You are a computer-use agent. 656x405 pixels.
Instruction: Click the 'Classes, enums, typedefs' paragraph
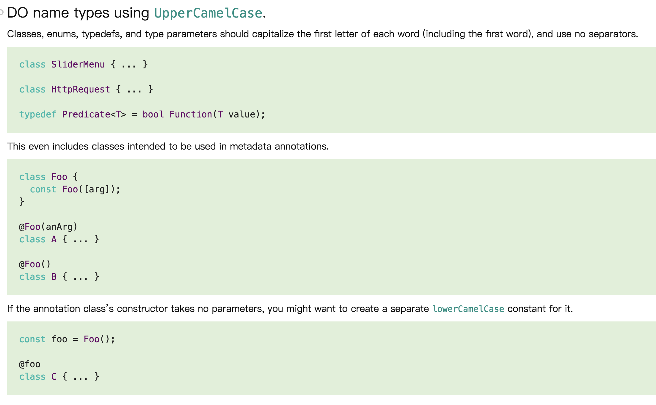322,34
